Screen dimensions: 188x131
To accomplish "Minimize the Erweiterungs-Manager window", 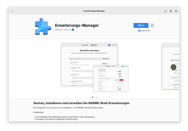I will (165, 11).
